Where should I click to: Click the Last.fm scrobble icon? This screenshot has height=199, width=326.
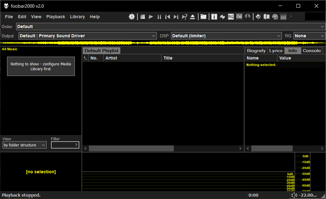pos(239,17)
